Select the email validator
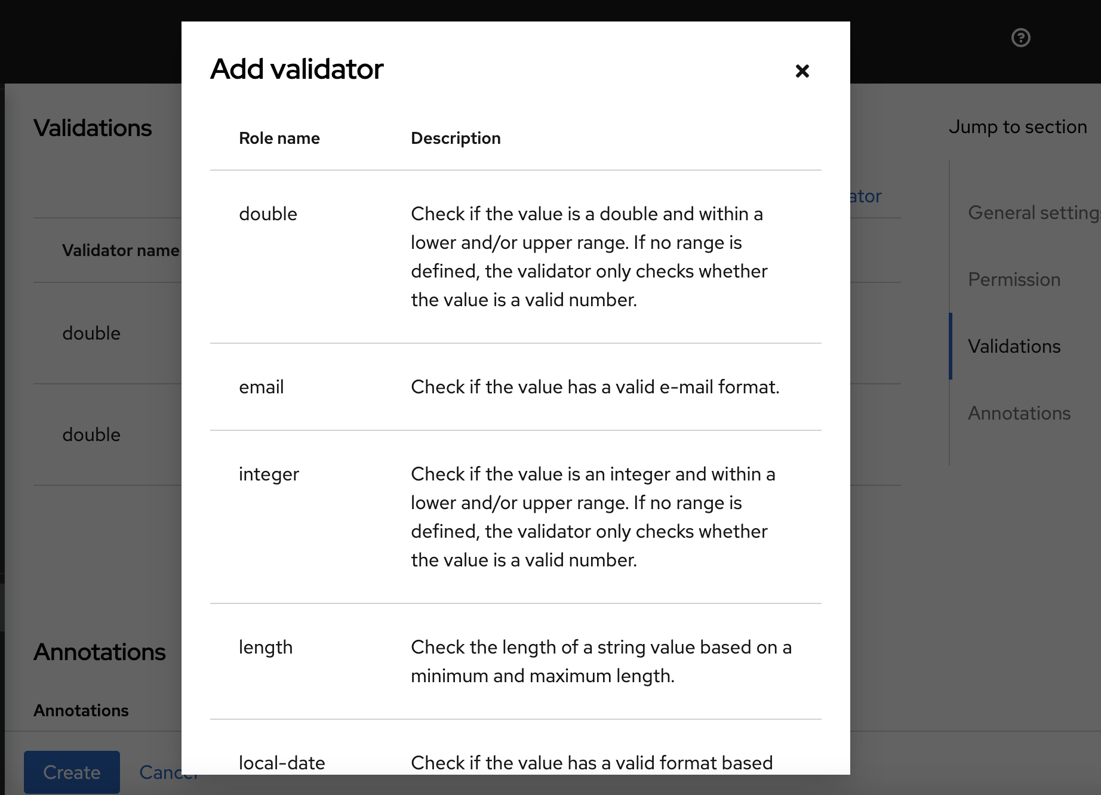Image resolution: width=1101 pixels, height=795 pixels. point(262,387)
